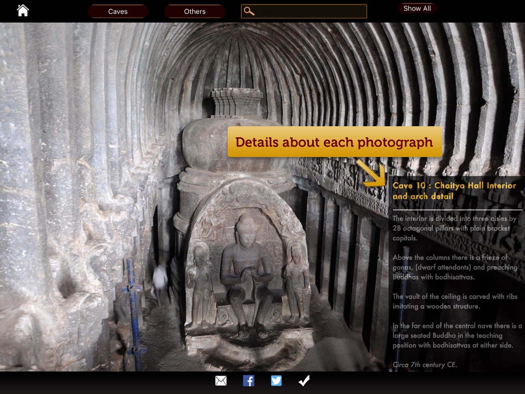Select paragraph about 28 octagonal pillars
Screen dimensions: 525x394
[x=454, y=228]
